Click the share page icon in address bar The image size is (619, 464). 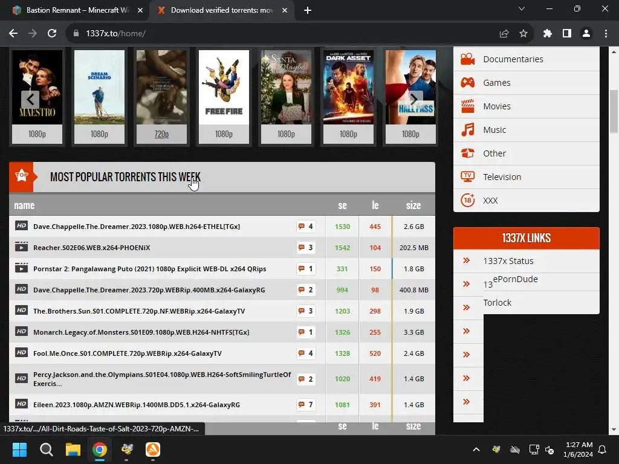504,34
